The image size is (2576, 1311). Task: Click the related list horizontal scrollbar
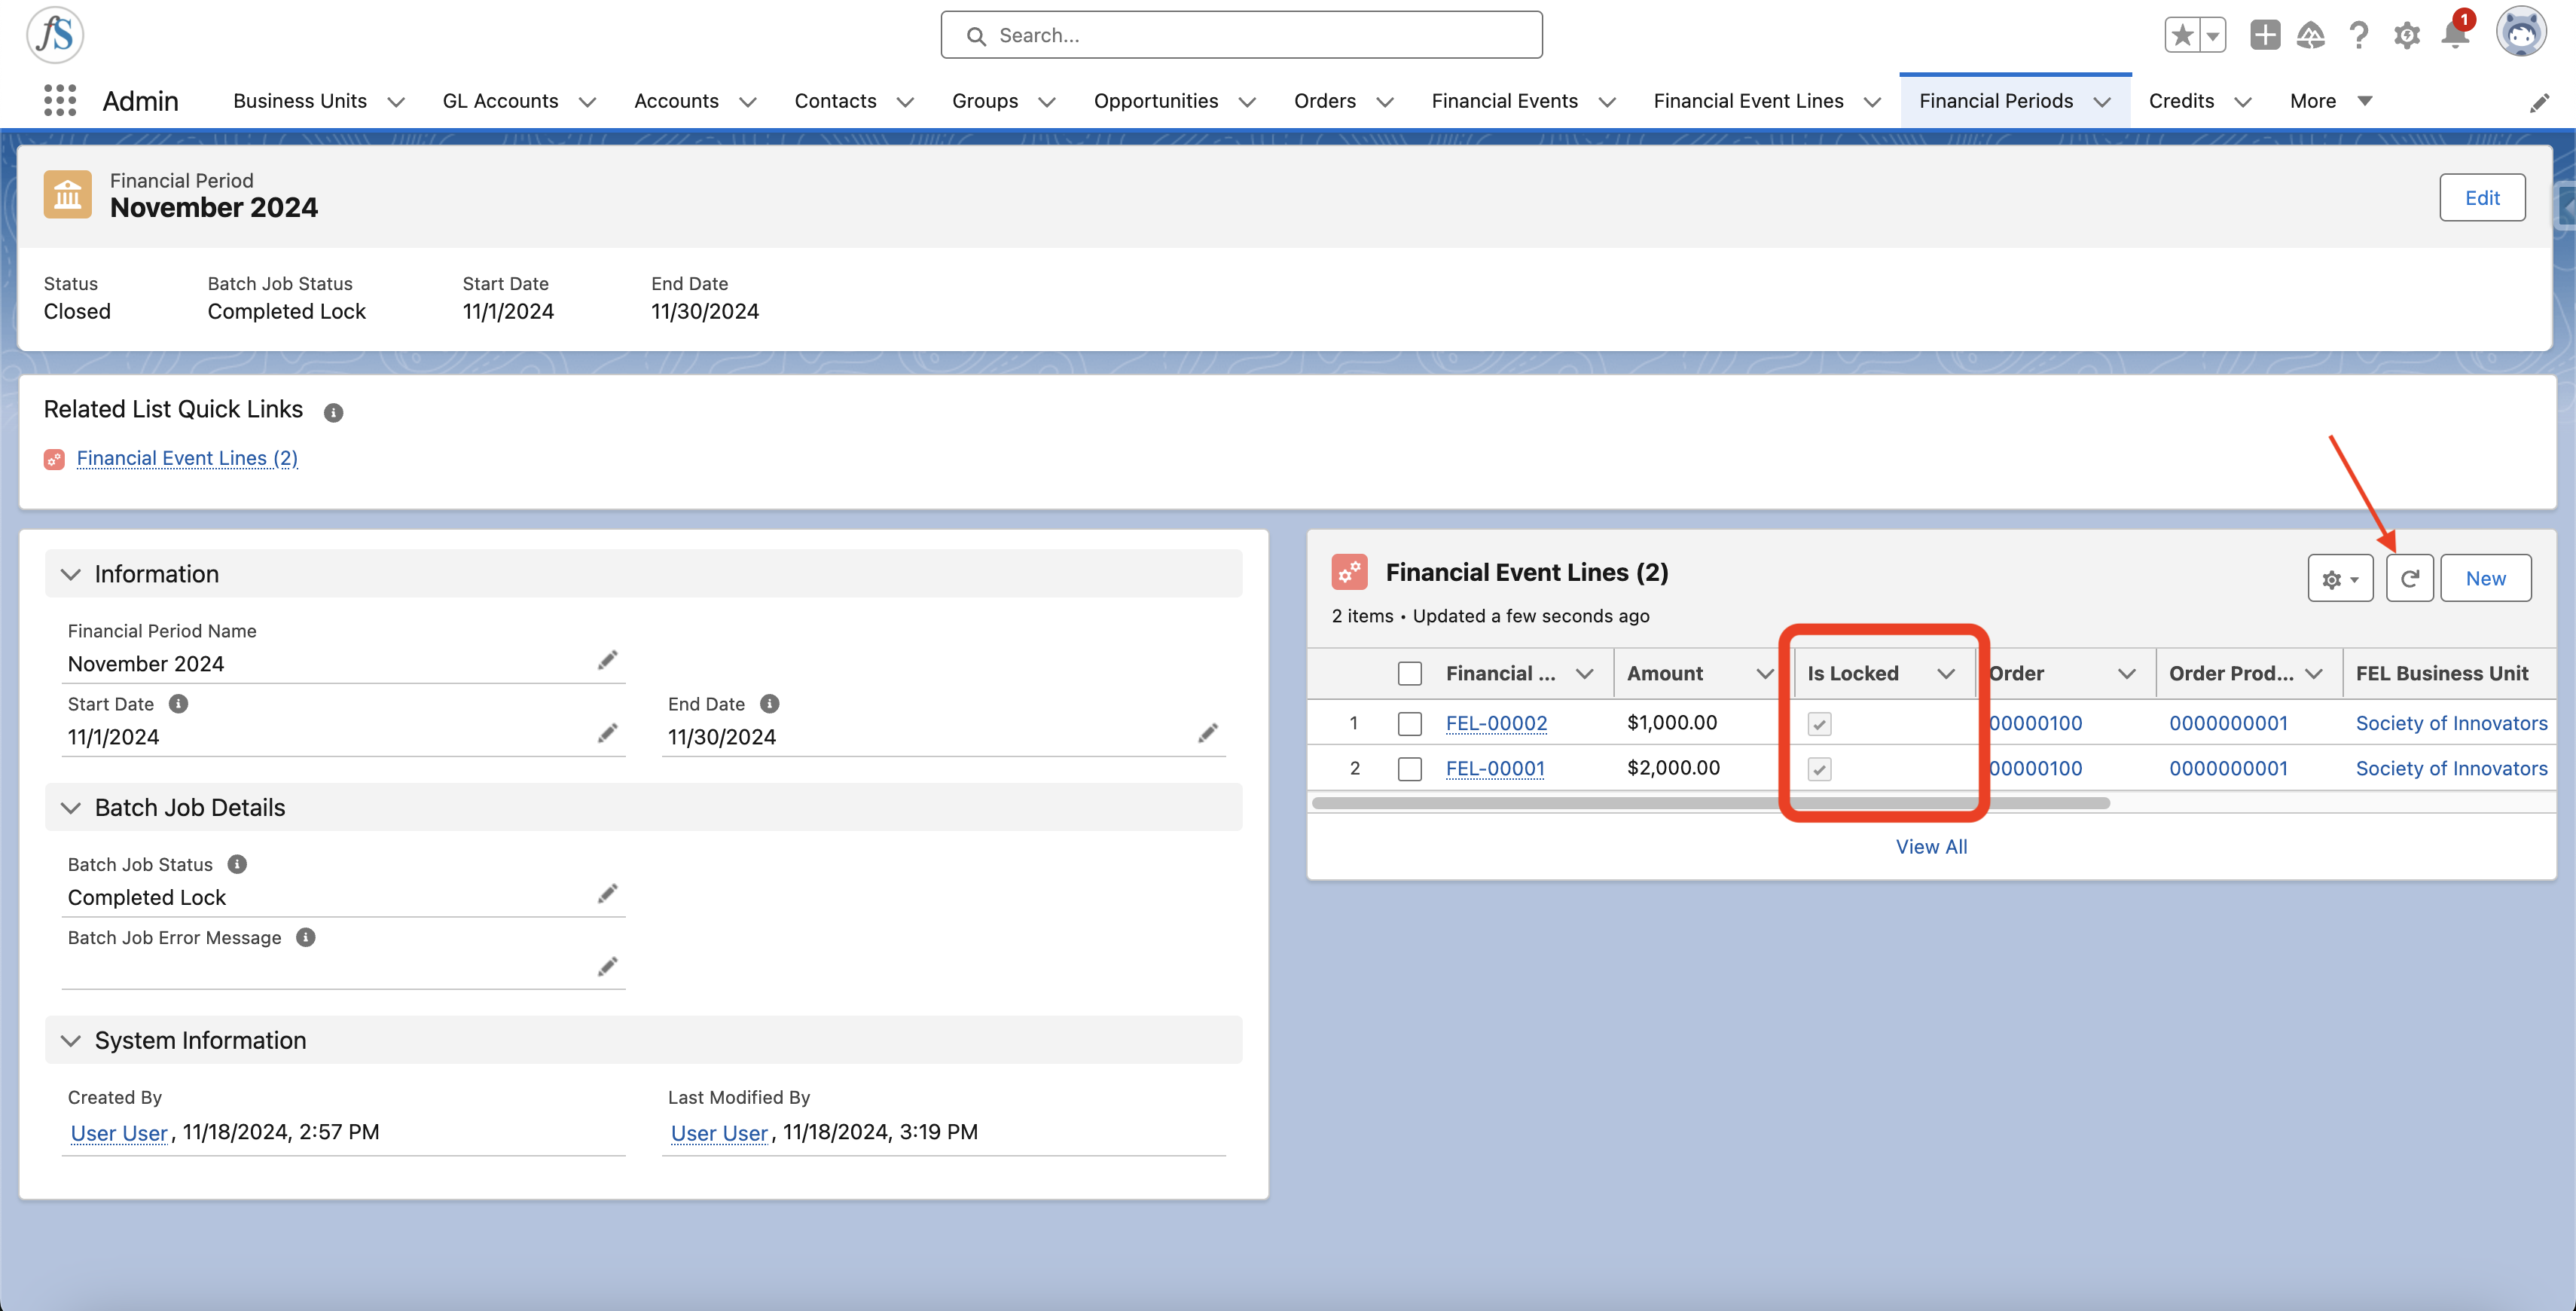tap(1710, 803)
